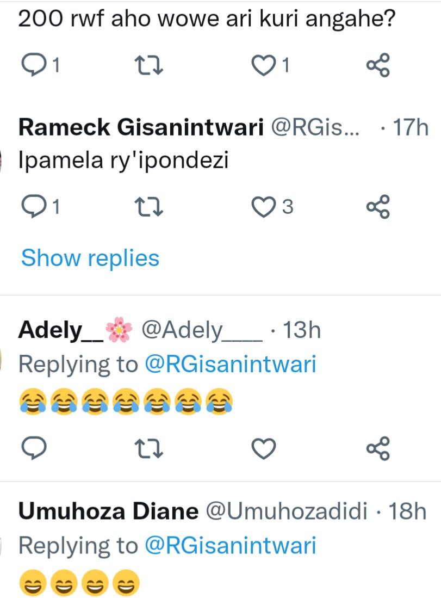Open @RGisanintwari mention in Umuhoza Diane's reply
This screenshot has height=598, width=441.
[231, 546]
